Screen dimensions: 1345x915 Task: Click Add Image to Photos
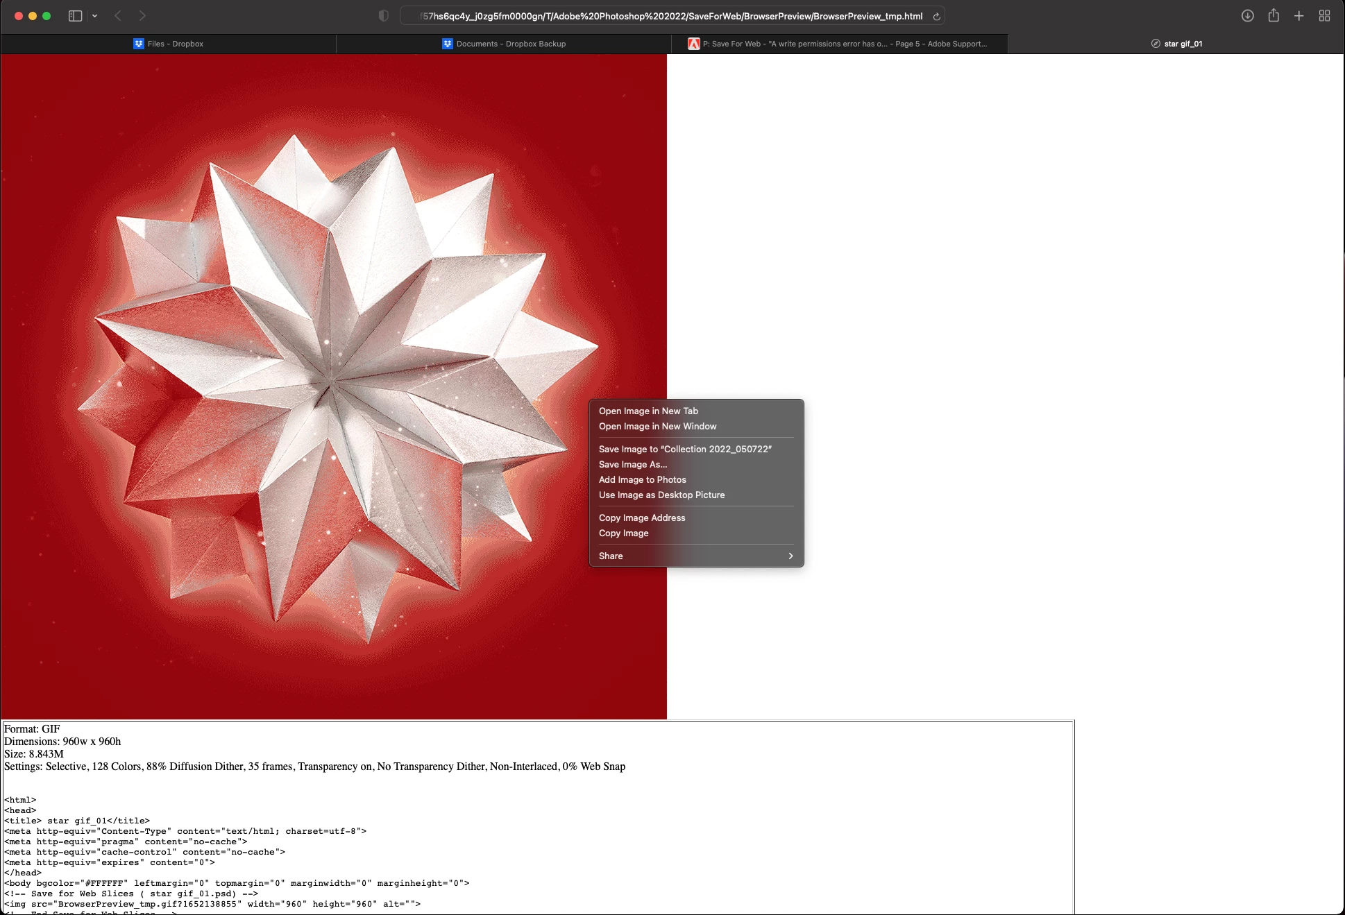(x=642, y=479)
